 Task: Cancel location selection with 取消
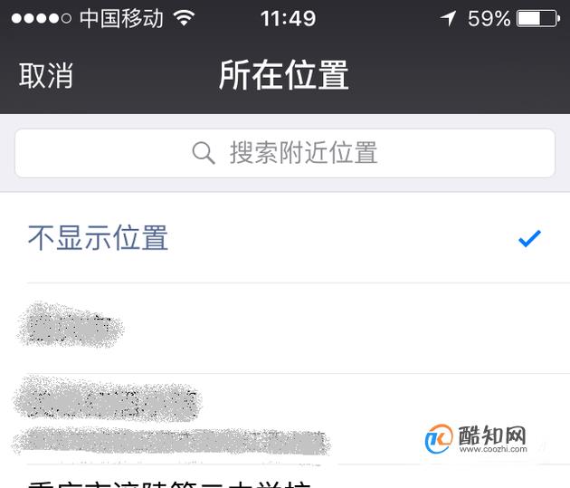46,76
